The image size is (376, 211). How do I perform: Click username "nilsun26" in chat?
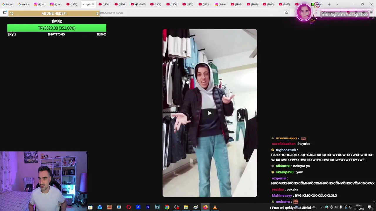(283, 166)
